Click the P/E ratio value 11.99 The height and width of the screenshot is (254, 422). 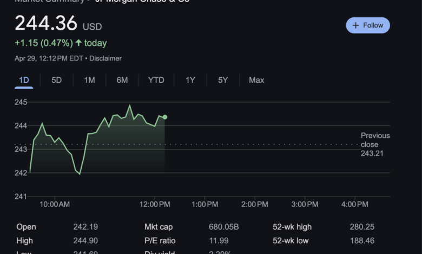219,240
